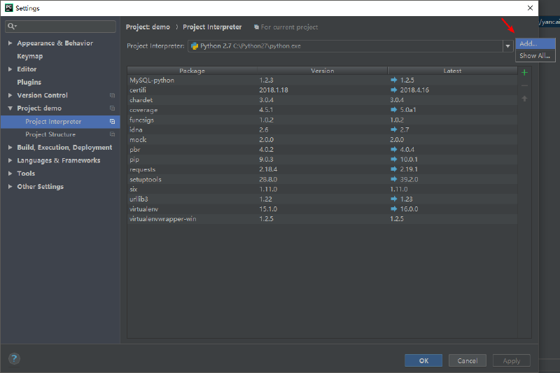This screenshot has width=560, height=373.
Task: Click update arrow icon for virtualenv
Action: 394,209
